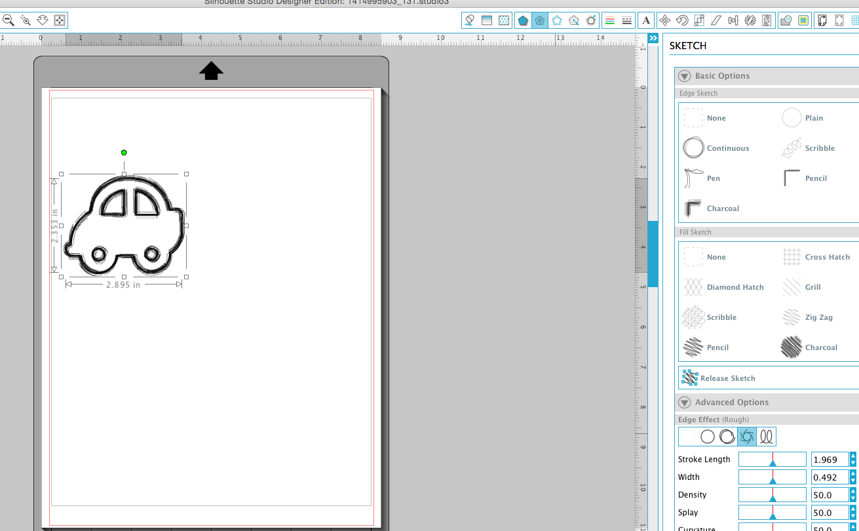Open the Text Style panel
The height and width of the screenshot is (531, 859).
[x=646, y=20]
